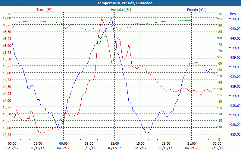This screenshot has height=151, width=241.
Task: Click the '938,40' pressure axis value
Action: coord(235,115)
